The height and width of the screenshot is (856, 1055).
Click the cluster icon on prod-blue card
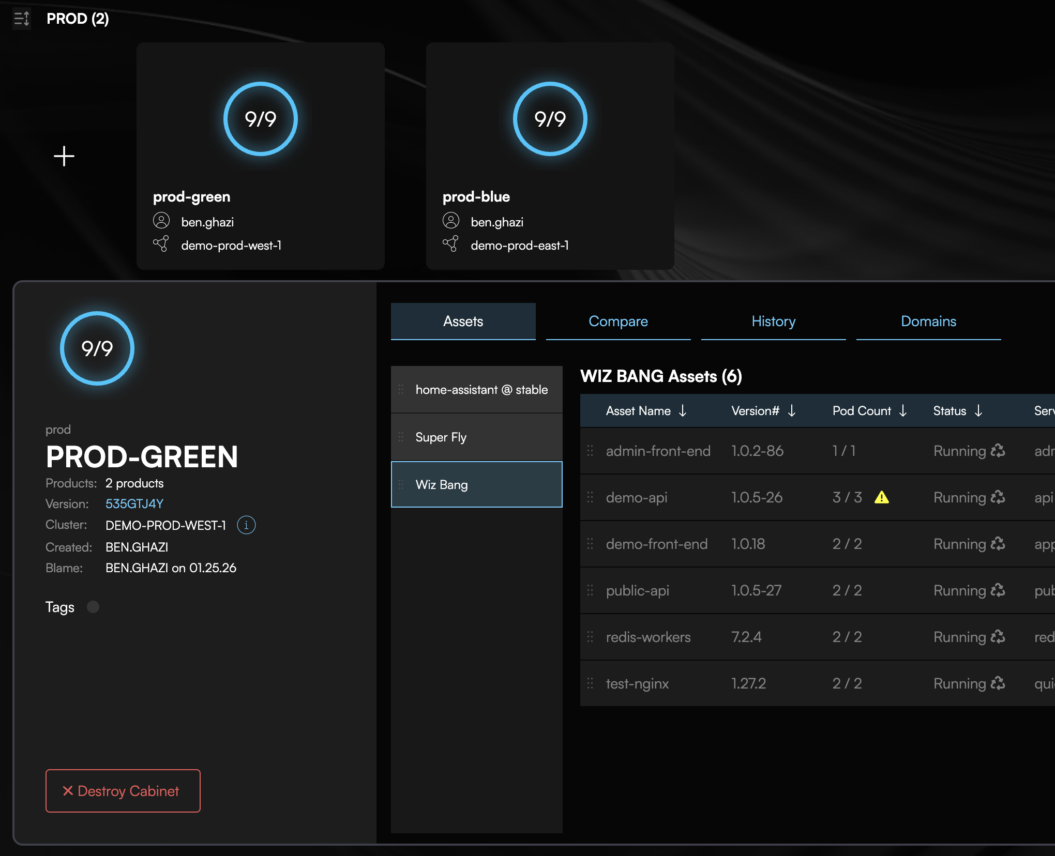coord(450,244)
